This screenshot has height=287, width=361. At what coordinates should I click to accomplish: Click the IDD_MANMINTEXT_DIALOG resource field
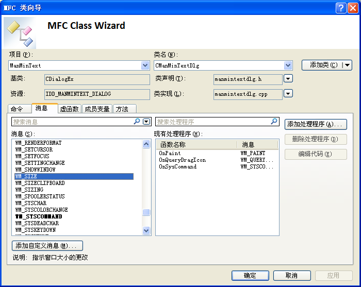point(97,94)
